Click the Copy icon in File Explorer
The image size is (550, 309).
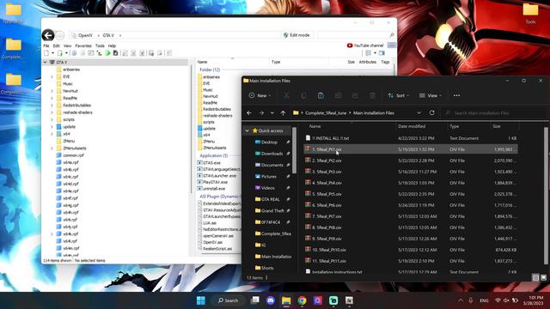point(303,95)
